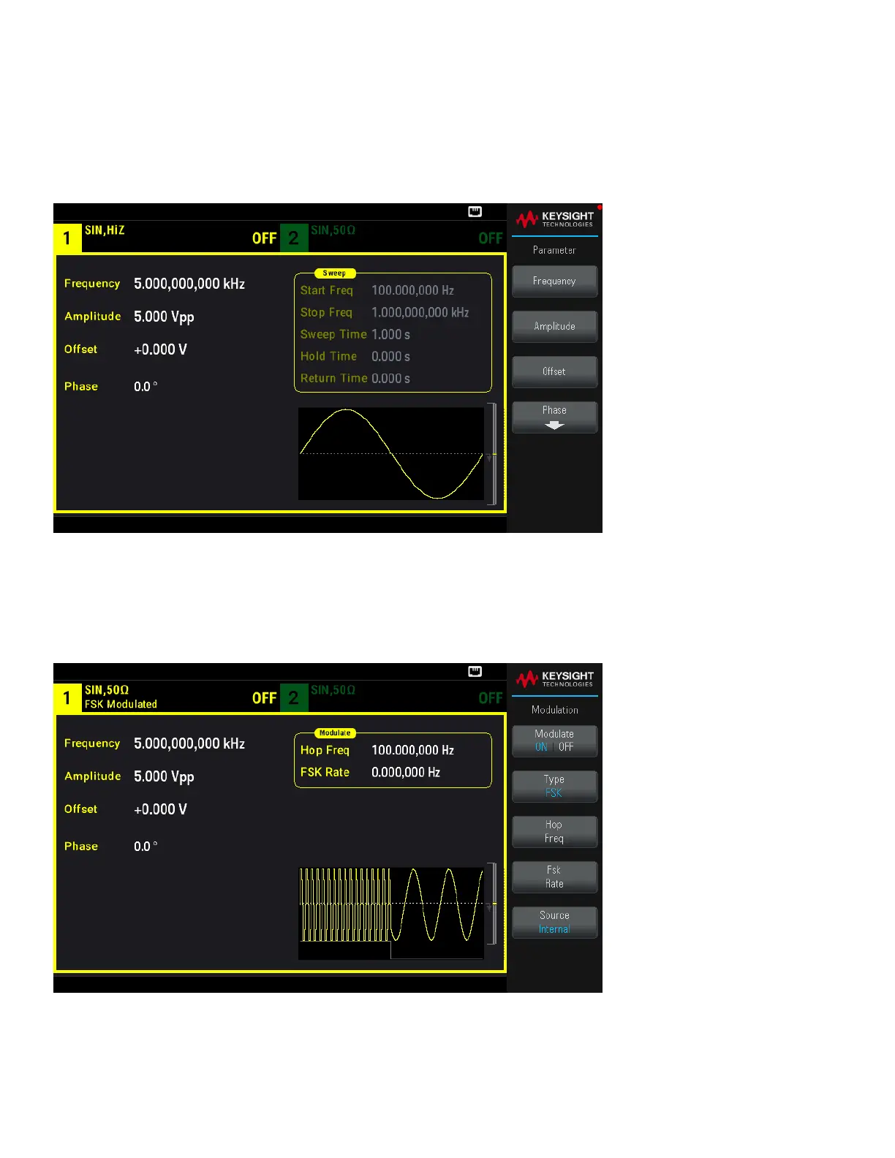Click the amplitude scale bar beside the sine preview
895x1158 pixels.
[x=492, y=454]
